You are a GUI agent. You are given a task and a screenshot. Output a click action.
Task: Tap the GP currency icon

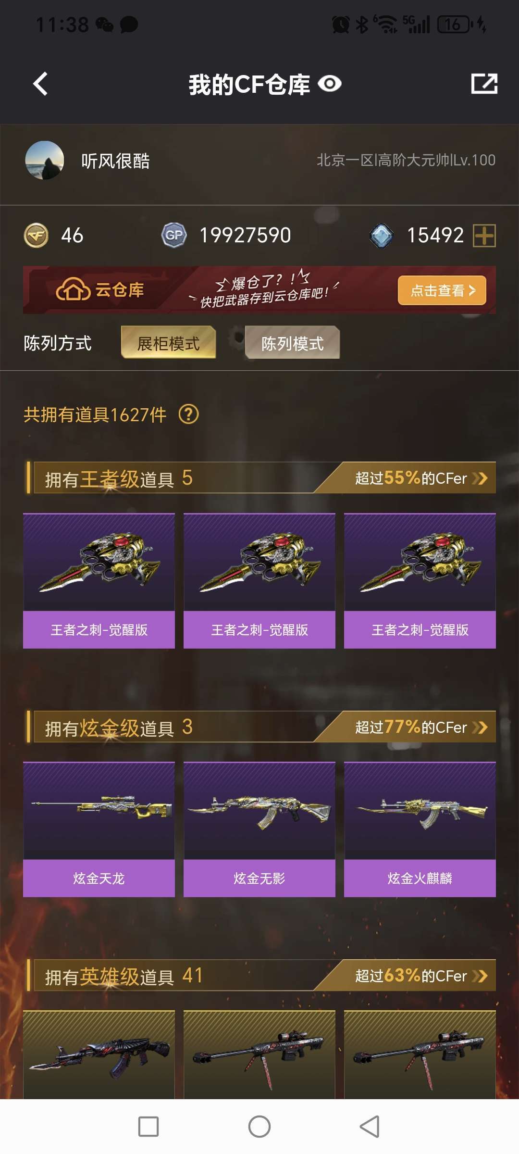pos(173,236)
